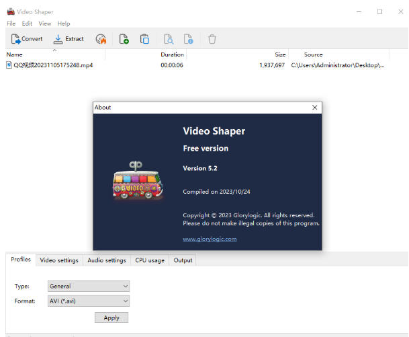Click the paste clipboard toolbar icon
Screen dimensions: 409x337
point(144,39)
